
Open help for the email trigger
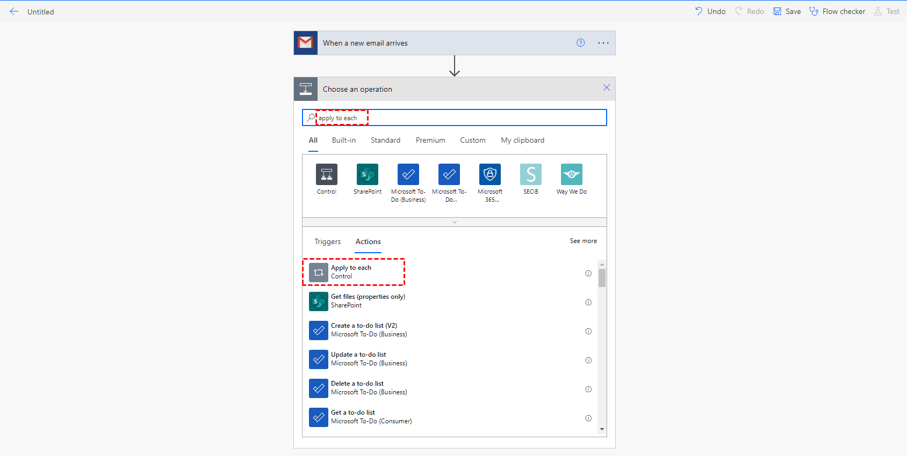point(581,43)
